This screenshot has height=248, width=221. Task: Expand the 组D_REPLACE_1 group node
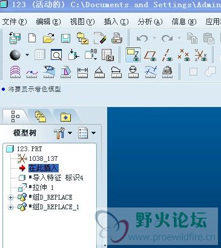coord(10,207)
